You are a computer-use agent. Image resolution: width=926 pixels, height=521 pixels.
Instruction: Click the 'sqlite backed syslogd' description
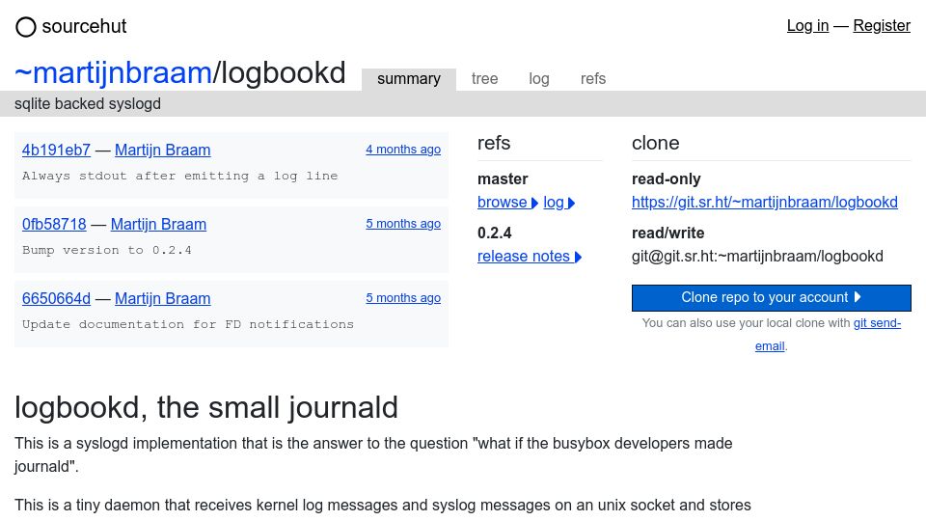[x=88, y=104]
